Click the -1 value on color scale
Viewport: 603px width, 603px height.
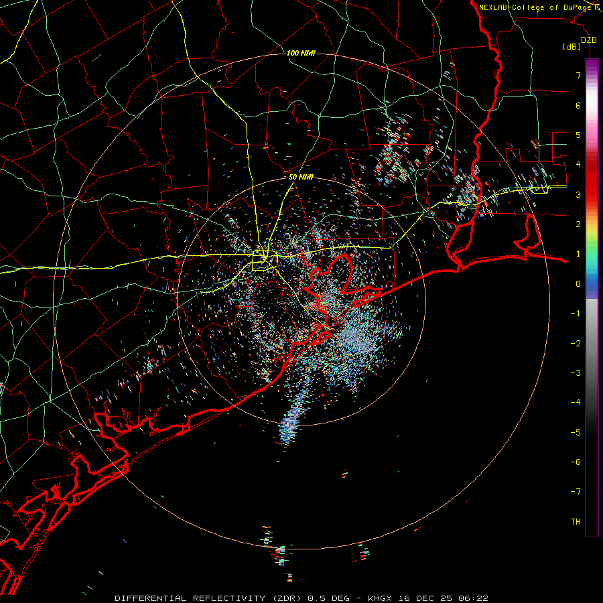pos(576,314)
